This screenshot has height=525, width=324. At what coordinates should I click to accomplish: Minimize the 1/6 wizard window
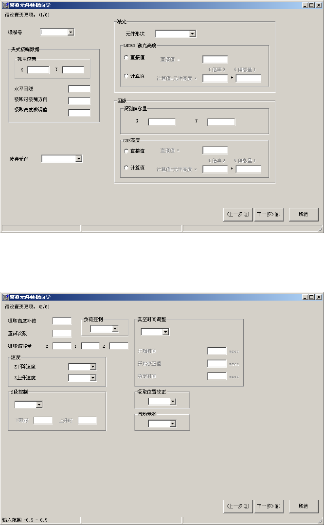(305, 5)
